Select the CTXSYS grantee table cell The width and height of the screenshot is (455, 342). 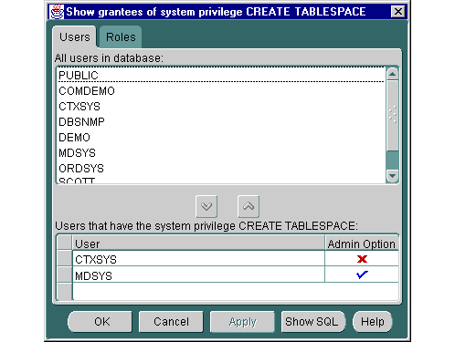[x=198, y=259]
